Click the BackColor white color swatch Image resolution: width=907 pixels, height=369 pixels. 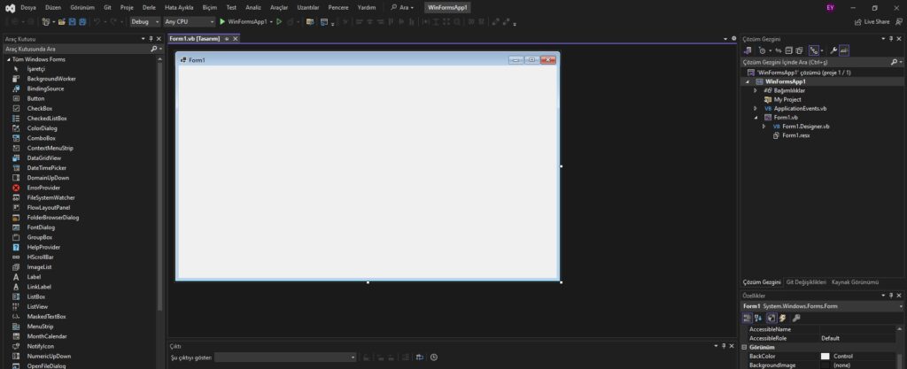pyautogui.click(x=826, y=356)
